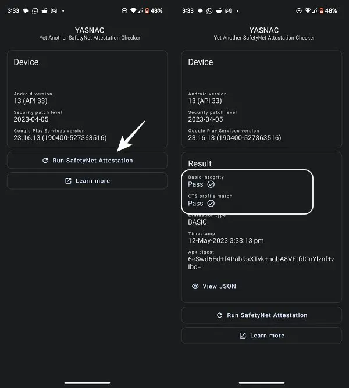Tap the Google Play Services version on left
The width and height of the screenshot is (349, 388).
tap(60, 138)
